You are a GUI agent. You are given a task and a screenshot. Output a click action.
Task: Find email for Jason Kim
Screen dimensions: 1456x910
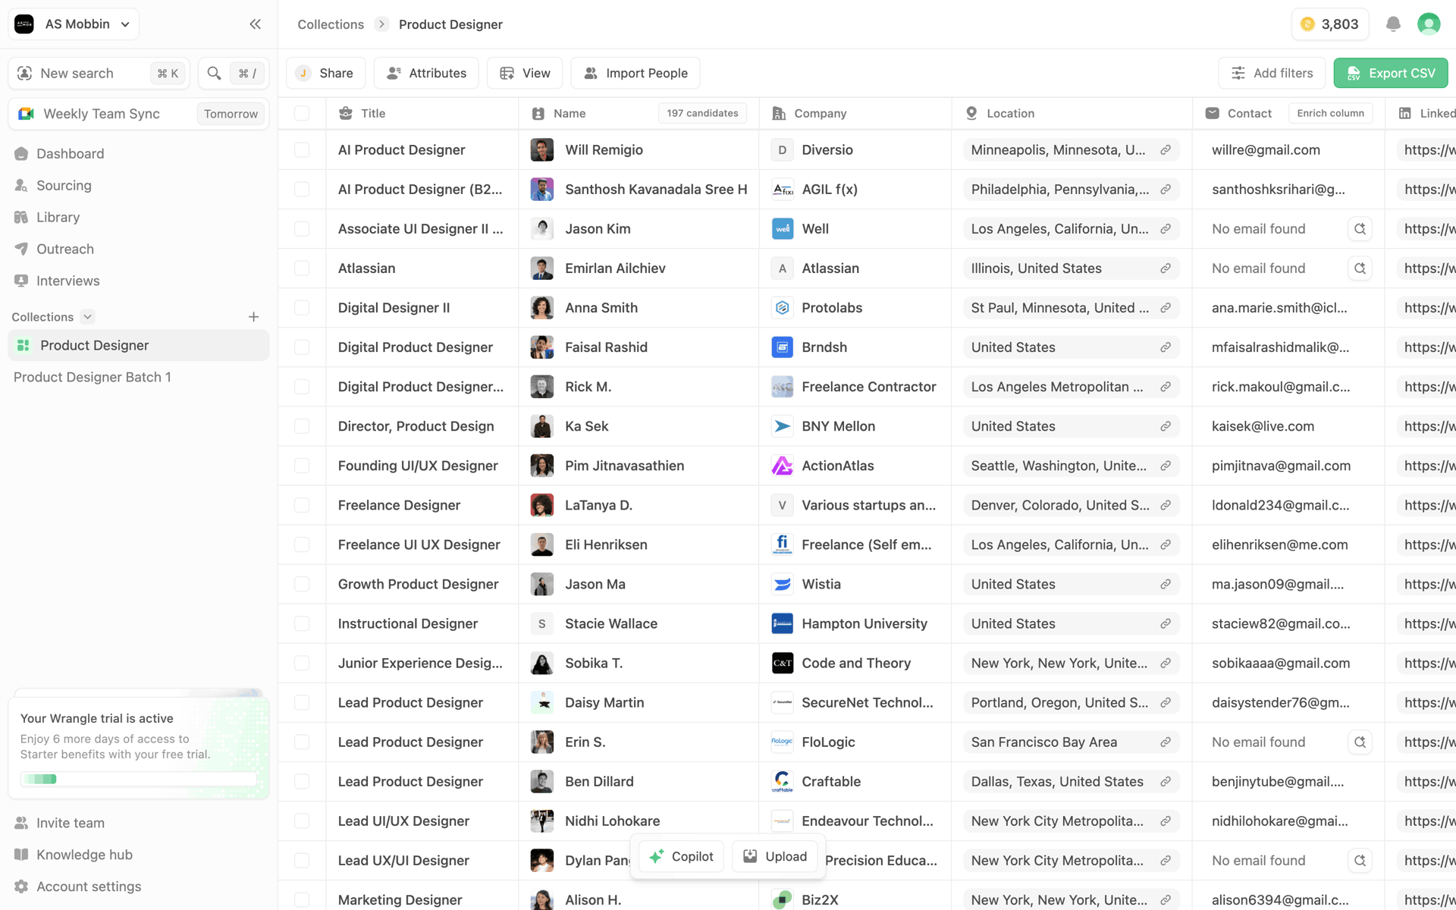(x=1360, y=229)
